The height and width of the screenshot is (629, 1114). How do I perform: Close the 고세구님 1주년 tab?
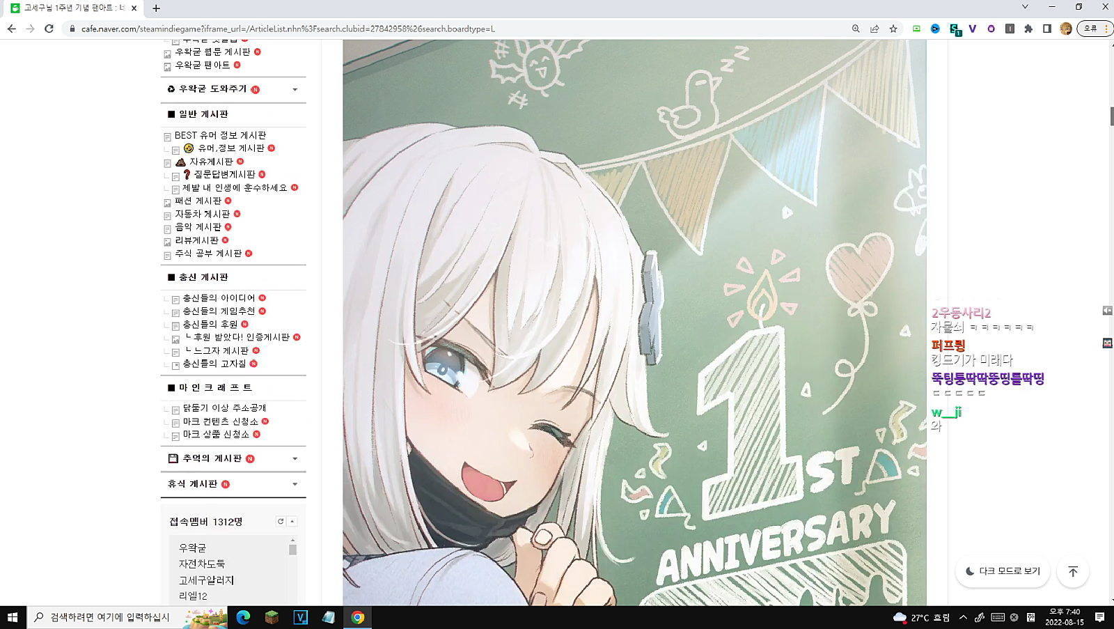tap(134, 8)
